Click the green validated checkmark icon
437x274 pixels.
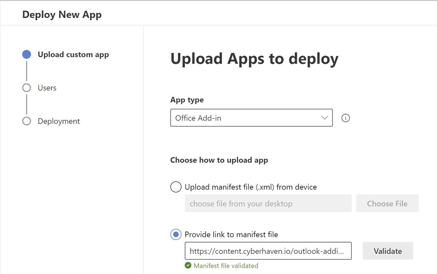point(188,266)
